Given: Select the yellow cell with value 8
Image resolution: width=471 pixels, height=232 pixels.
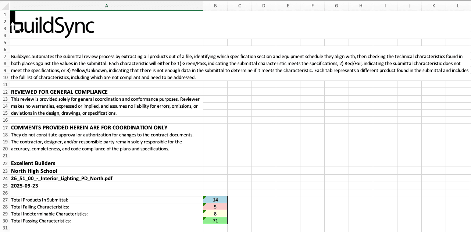Looking at the screenshot, I should tap(215, 214).
